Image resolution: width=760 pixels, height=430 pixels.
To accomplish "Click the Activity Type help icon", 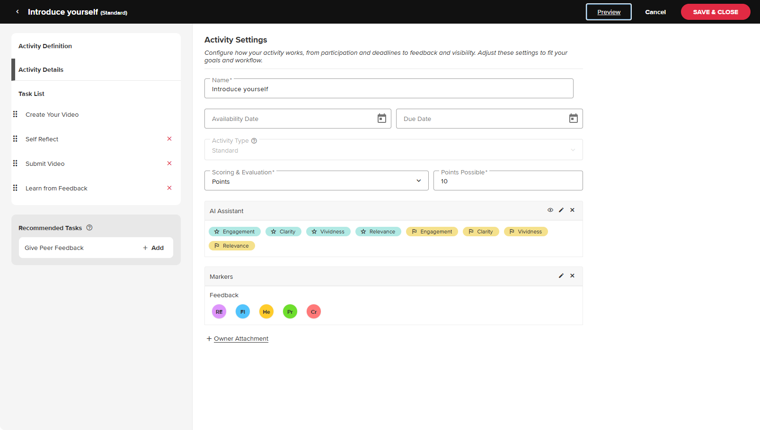I will pyautogui.click(x=254, y=141).
